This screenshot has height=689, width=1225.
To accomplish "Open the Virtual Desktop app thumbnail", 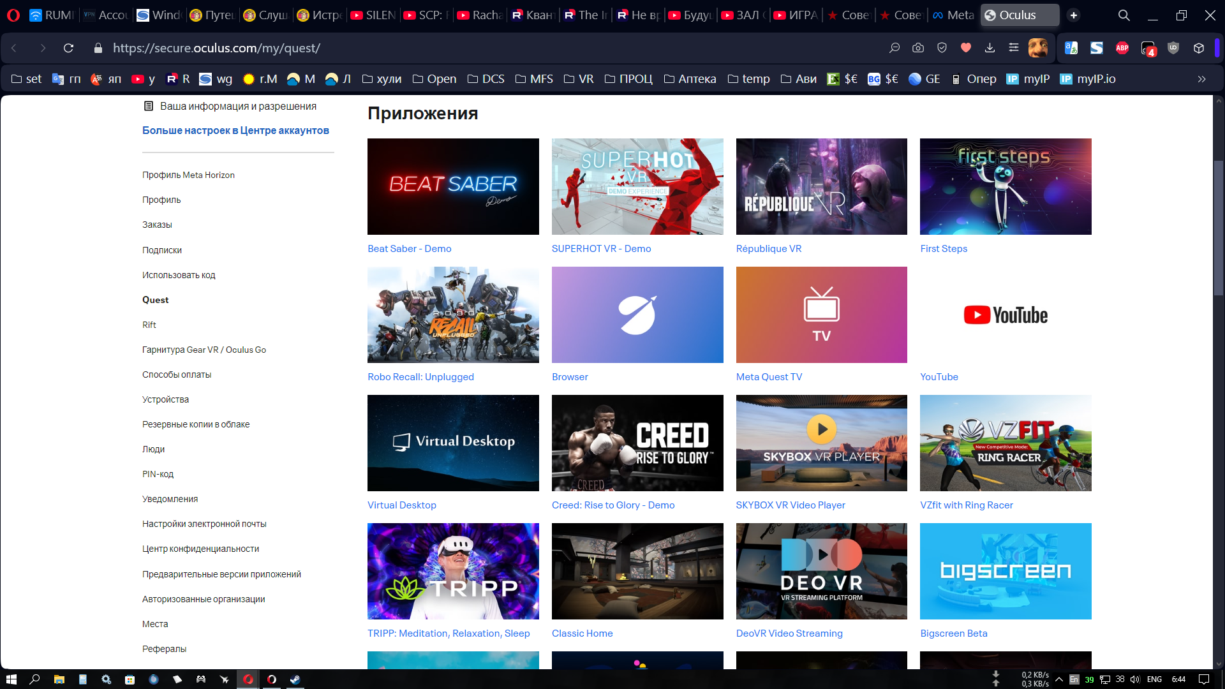I will pos(453,443).
